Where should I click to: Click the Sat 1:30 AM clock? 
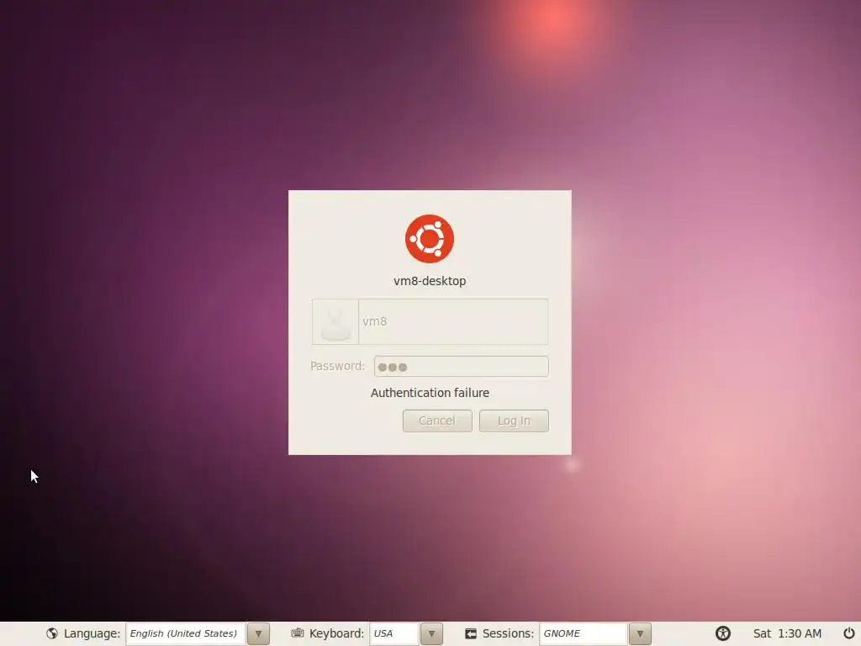[x=787, y=633]
